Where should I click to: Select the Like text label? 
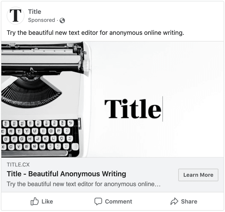[47, 201]
